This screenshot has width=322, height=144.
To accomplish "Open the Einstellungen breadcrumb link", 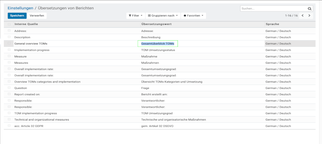I will pyautogui.click(x=20, y=8).
